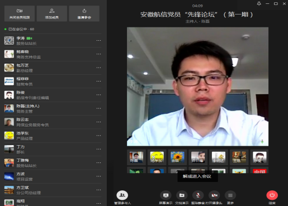Click 李涛's QR code avatar

9,40
